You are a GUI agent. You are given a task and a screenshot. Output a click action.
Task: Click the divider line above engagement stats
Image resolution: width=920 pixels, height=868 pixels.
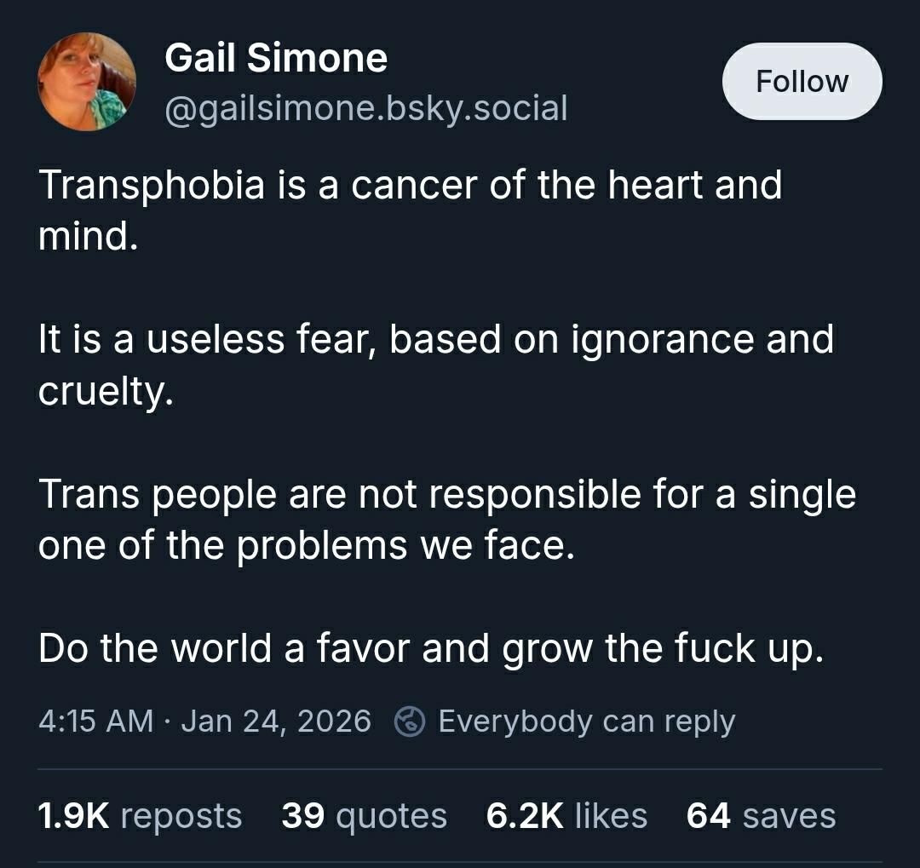tap(460, 767)
